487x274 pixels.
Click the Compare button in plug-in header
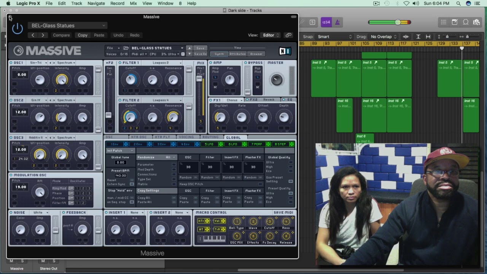tap(61, 35)
